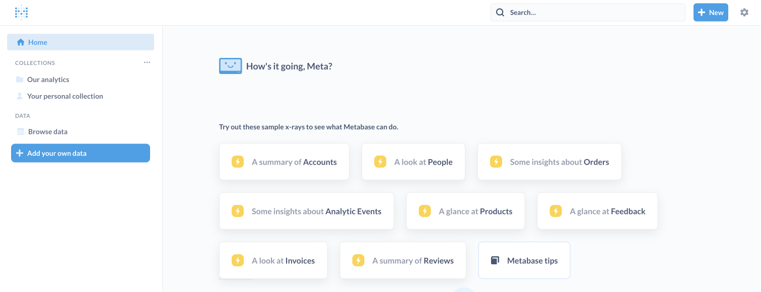Image resolution: width=761 pixels, height=292 pixels.
Task: Click the search magnifier icon
Action: (500, 12)
